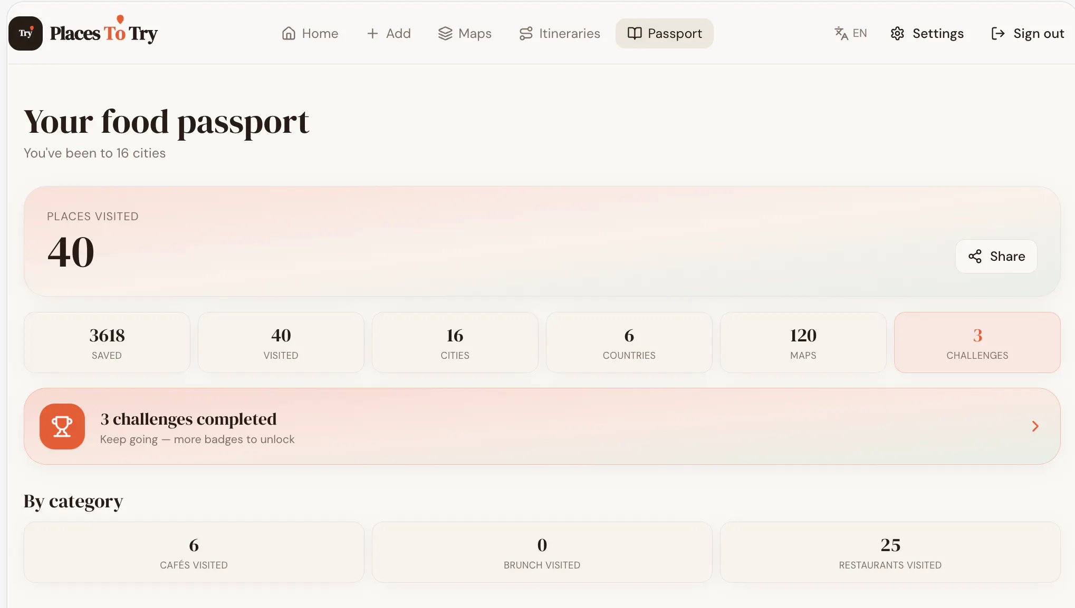Go to the Home tab
Screen dimensions: 1075x608
pyautogui.click(x=310, y=33)
